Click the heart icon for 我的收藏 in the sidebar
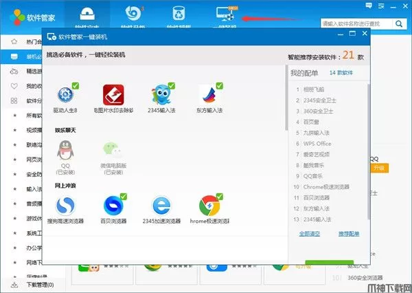Viewport: 412px width, 293px height. coord(14,86)
